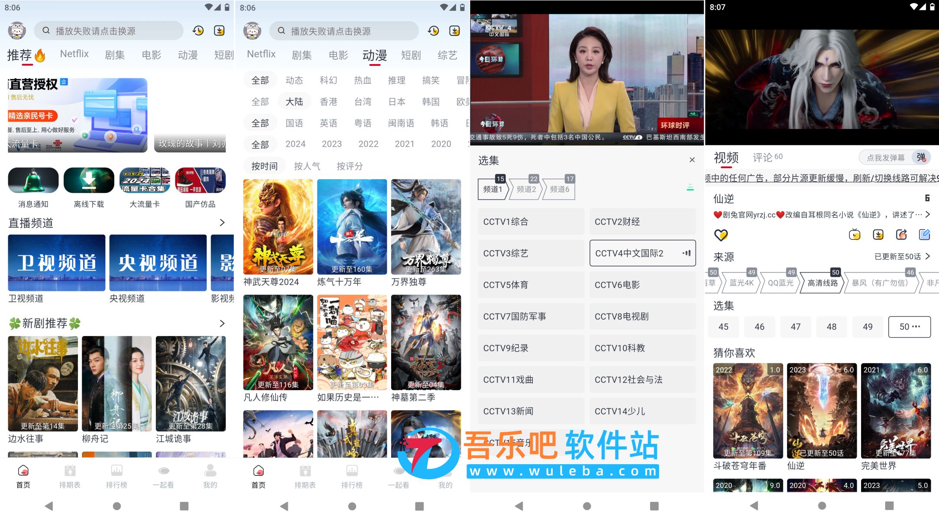939x520 pixels.
Task: Play channel CCTV6电影
Action: click(x=642, y=285)
